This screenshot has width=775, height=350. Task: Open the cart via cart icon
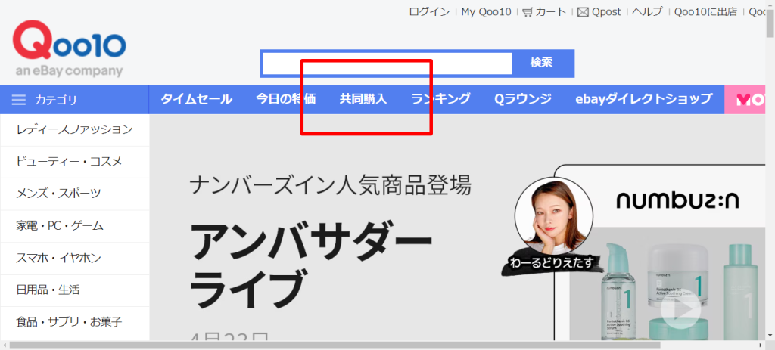click(528, 11)
